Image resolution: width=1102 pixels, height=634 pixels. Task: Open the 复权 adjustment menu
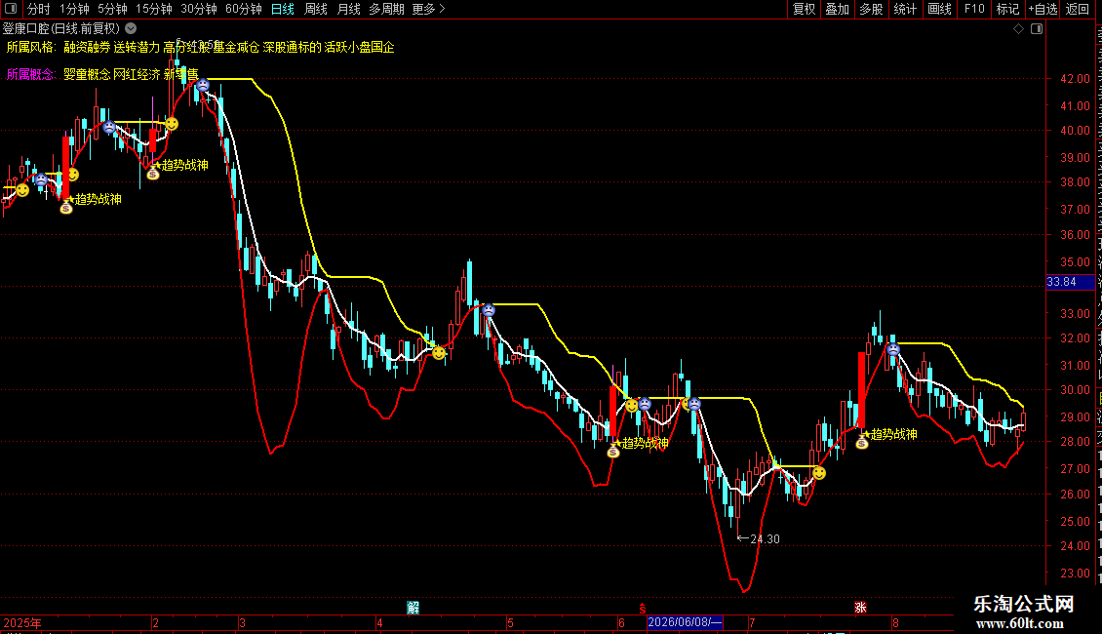[804, 9]
